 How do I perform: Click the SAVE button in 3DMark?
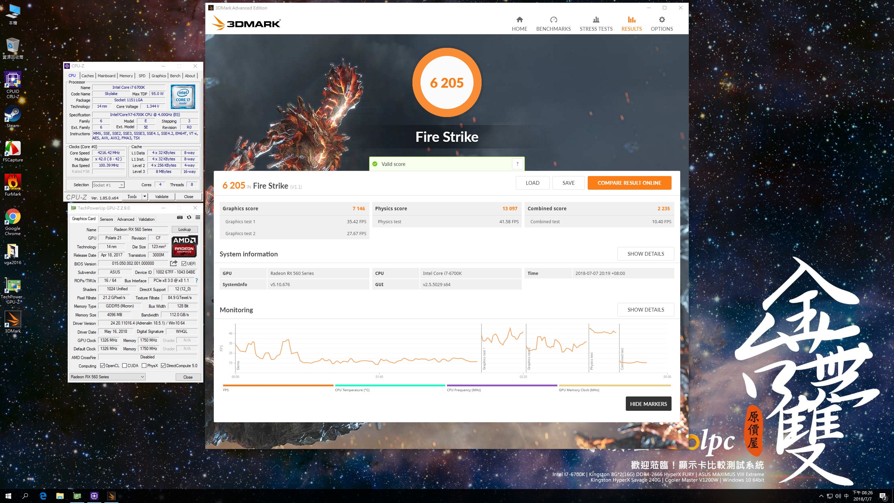568,183
